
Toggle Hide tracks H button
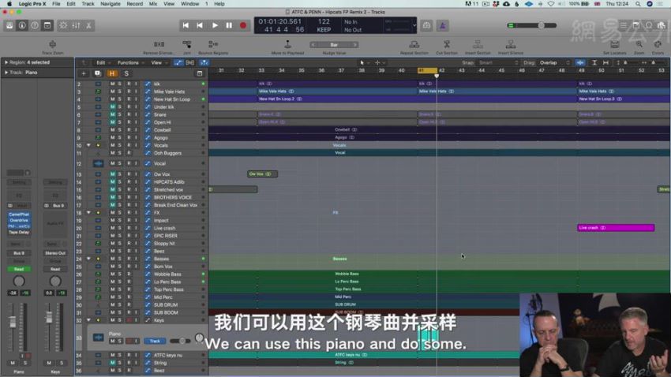(111, 73)
